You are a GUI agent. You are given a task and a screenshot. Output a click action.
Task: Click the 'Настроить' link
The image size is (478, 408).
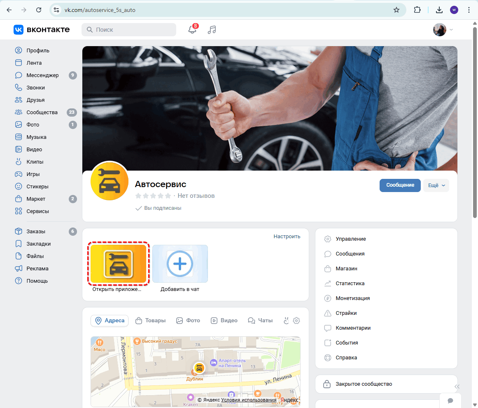(x=287, y=237)
